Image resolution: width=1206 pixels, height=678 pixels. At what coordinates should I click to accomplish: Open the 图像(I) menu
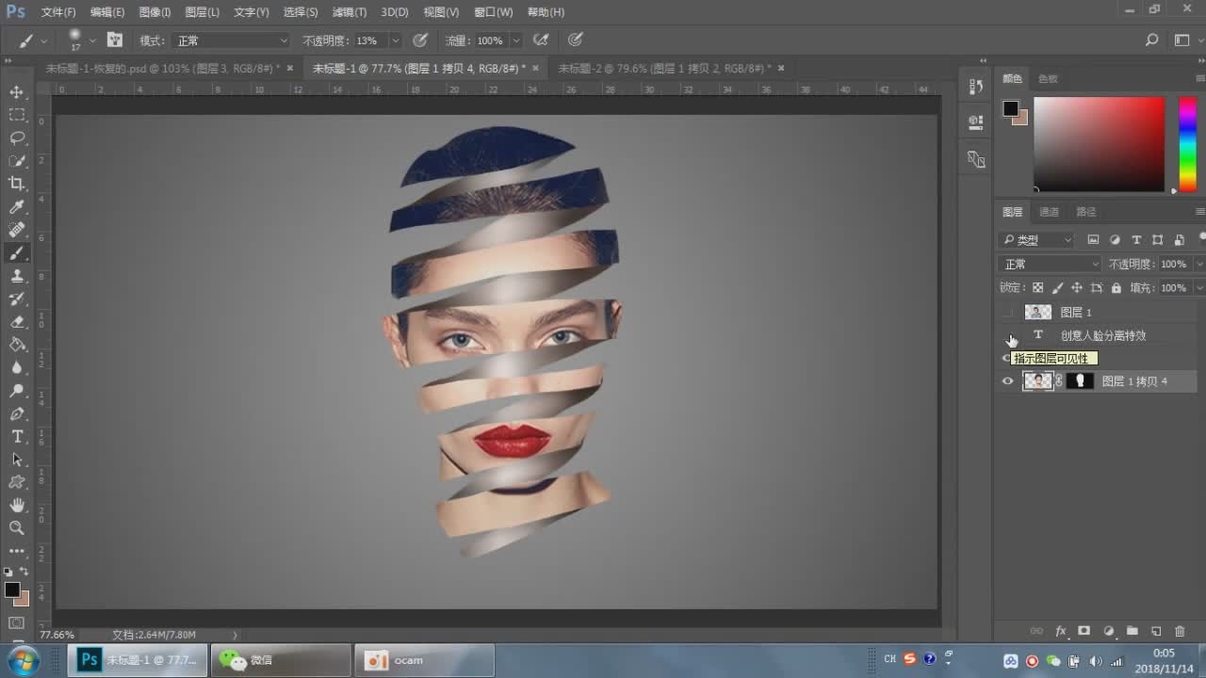pyautogui.click(x=155, y=12)
